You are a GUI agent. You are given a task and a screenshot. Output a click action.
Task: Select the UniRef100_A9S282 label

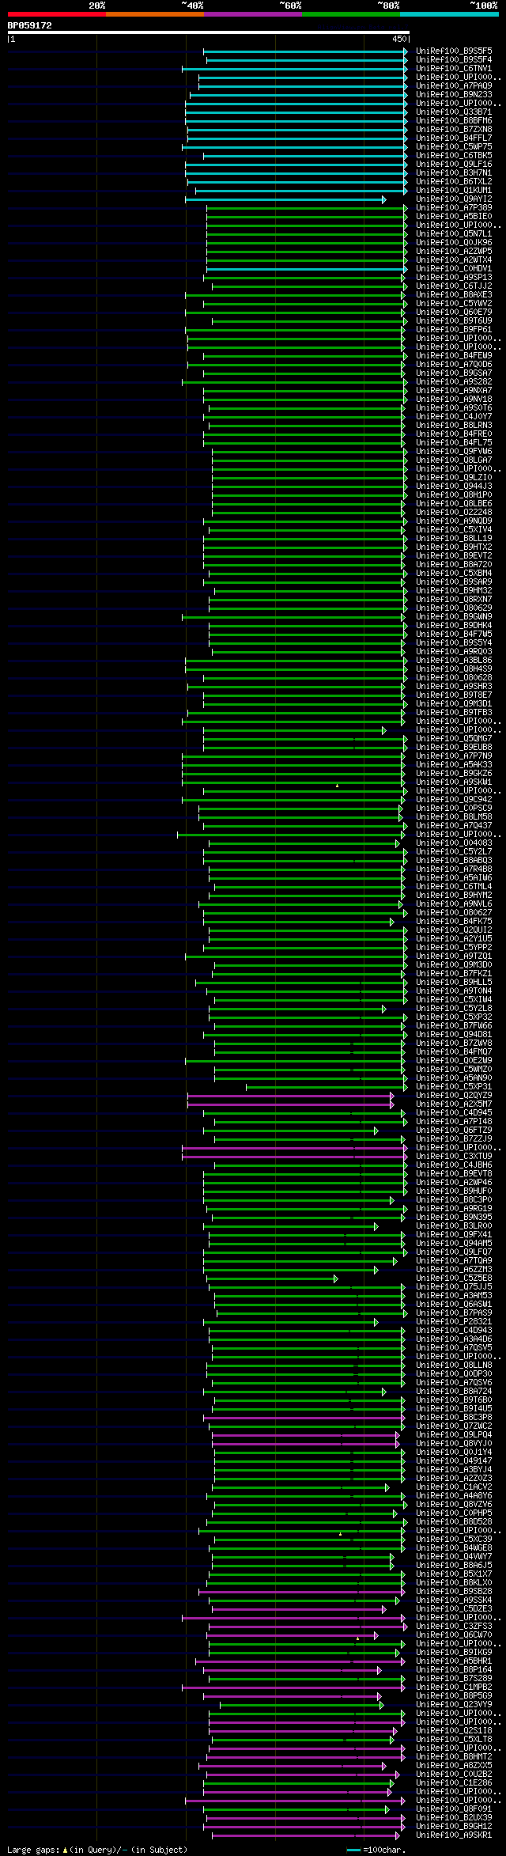click(454, 381)
